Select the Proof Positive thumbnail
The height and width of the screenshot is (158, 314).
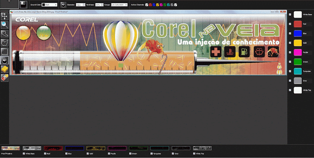(11, 148)
